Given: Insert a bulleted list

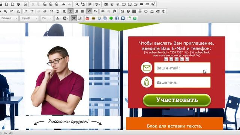Looking at the screenshot, I should coord(32,11).
